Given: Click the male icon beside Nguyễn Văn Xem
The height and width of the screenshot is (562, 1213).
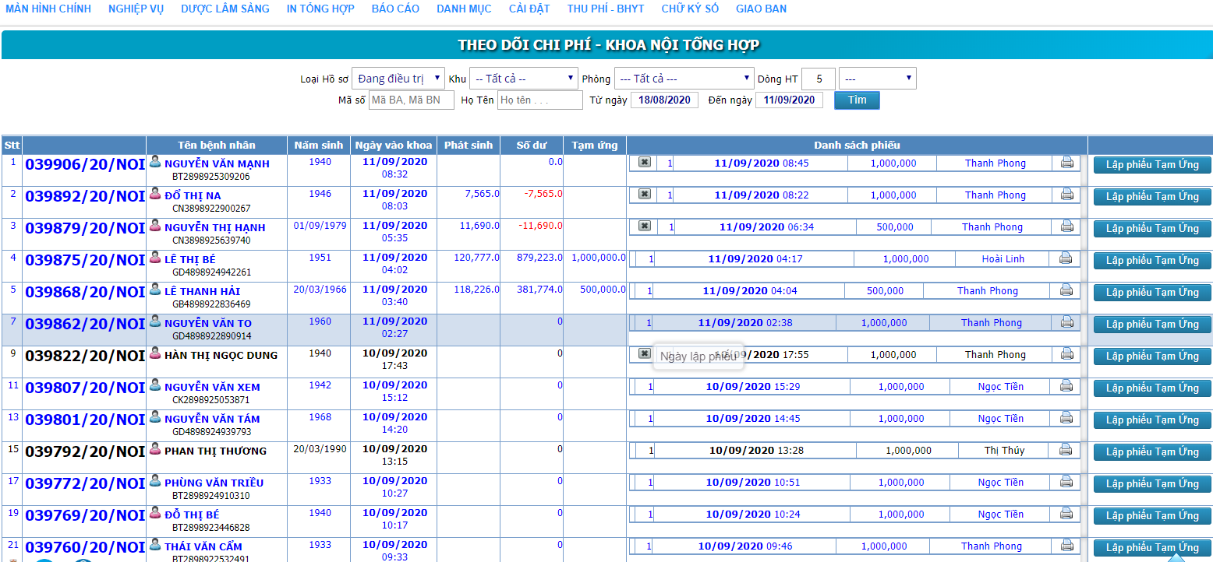Looking at the screenshot, I should point(155,385).
